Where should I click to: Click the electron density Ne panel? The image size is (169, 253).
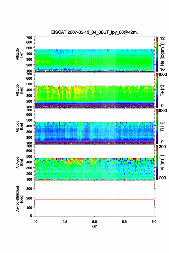point(94,54)
